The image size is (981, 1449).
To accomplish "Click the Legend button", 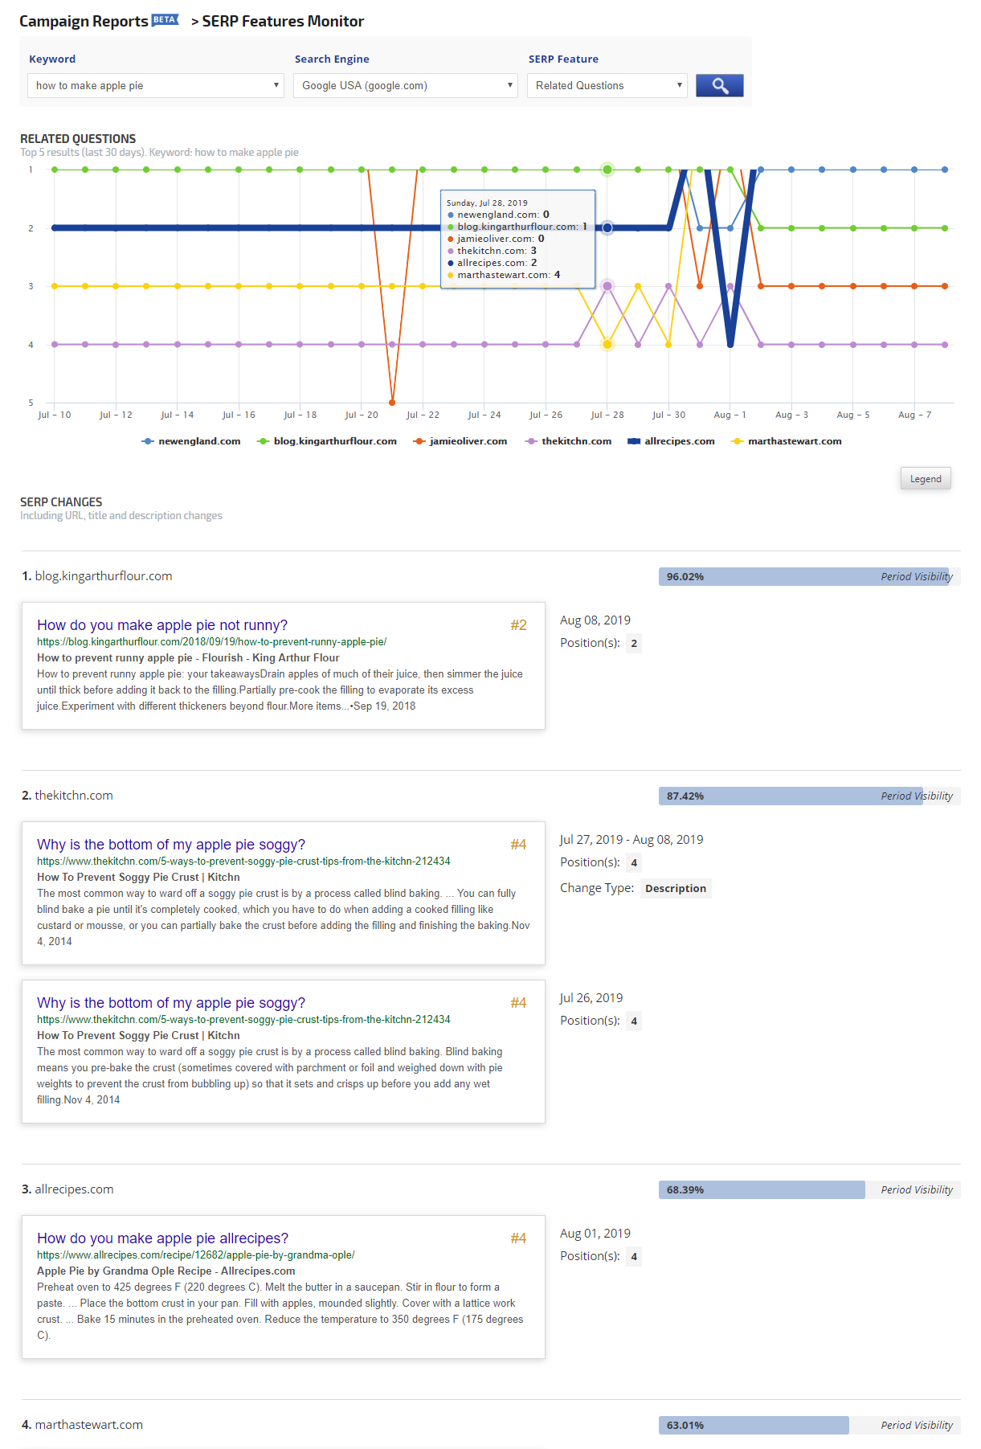I will click(x=926, y=479).
